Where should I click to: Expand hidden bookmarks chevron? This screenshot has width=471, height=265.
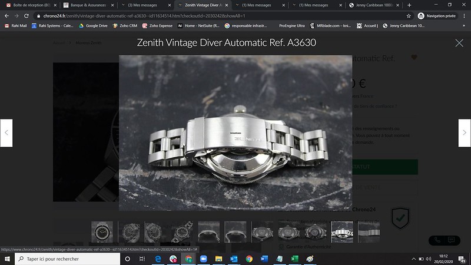pos(464,26)
